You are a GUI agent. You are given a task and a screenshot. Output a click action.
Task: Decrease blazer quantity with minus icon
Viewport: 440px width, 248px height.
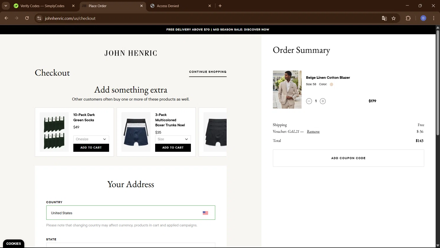click(x=309, y=101)
